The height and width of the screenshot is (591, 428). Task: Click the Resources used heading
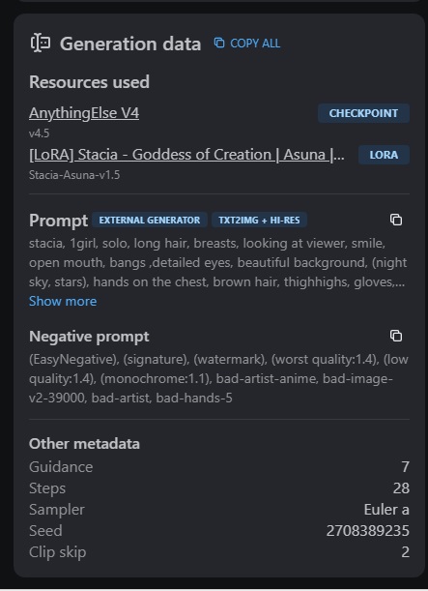tap(89, 82)
